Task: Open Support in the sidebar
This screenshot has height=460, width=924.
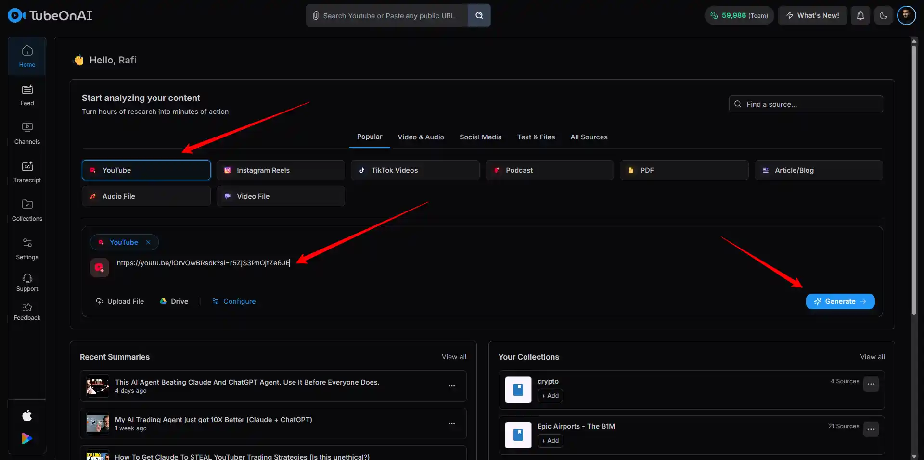Action: (27, 283)
